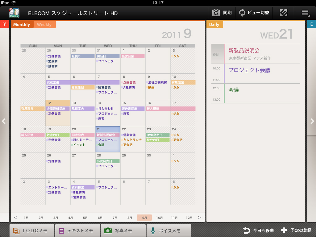The image size is (316, 237).
Task: Select 打ち合わせ event on the 14th
Action: click(105, 109)
